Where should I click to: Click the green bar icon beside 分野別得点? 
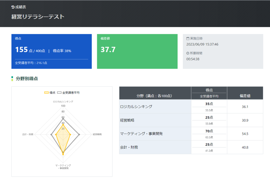12,78
